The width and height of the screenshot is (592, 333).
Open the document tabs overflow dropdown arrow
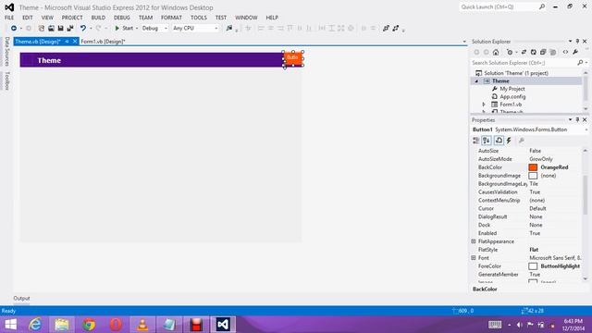pyautogui.click(x=464, y=42)
